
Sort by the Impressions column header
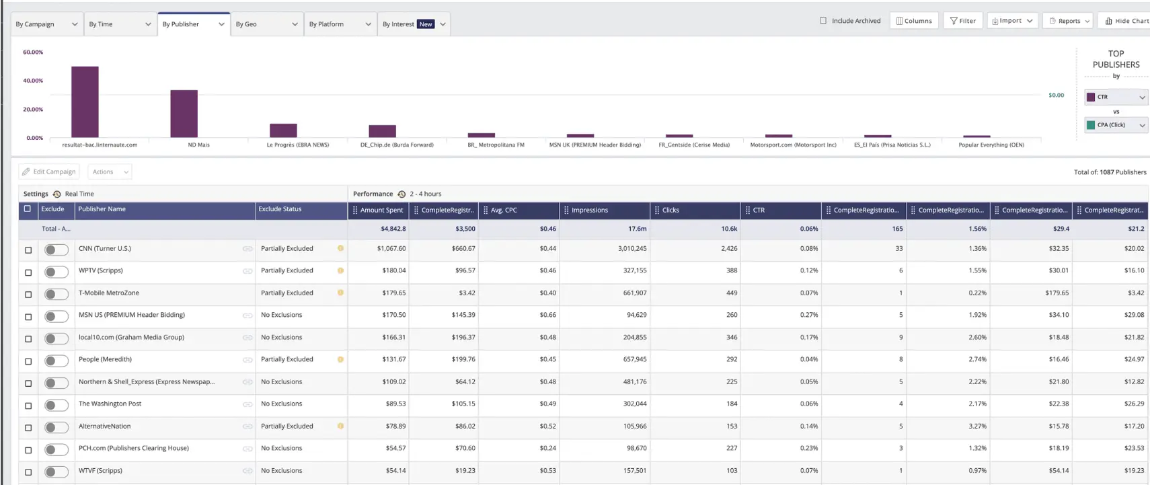590,210
